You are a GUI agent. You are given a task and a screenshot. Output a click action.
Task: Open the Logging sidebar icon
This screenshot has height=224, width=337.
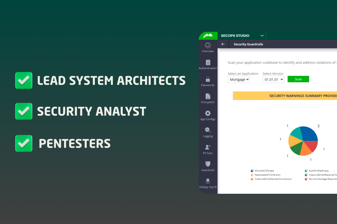(x=208, y=130)
